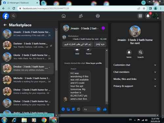Open the Gloria 3 beds 2 bath conversation
Viewport: 164px width, 123px height.
(28, 57)
